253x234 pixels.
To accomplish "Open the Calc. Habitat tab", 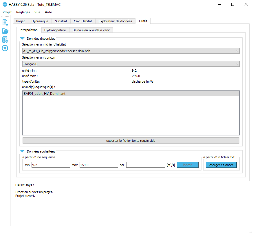I will (x=83, y=21).
